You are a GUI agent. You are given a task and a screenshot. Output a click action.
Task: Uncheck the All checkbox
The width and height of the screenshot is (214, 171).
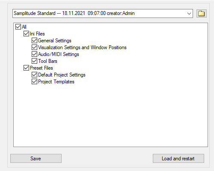tap(18, 27)
